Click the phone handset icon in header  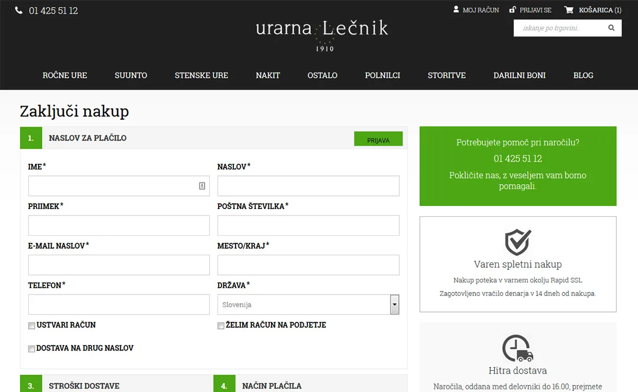coord(19,10)
